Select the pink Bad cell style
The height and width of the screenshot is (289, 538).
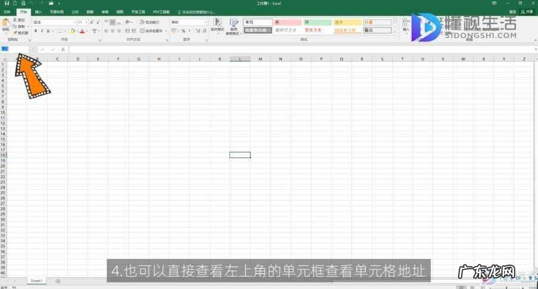click(x=288, y=22)
